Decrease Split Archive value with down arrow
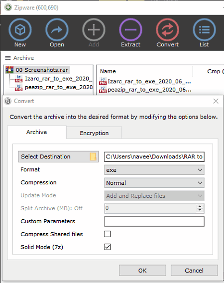 coord(200,210)
